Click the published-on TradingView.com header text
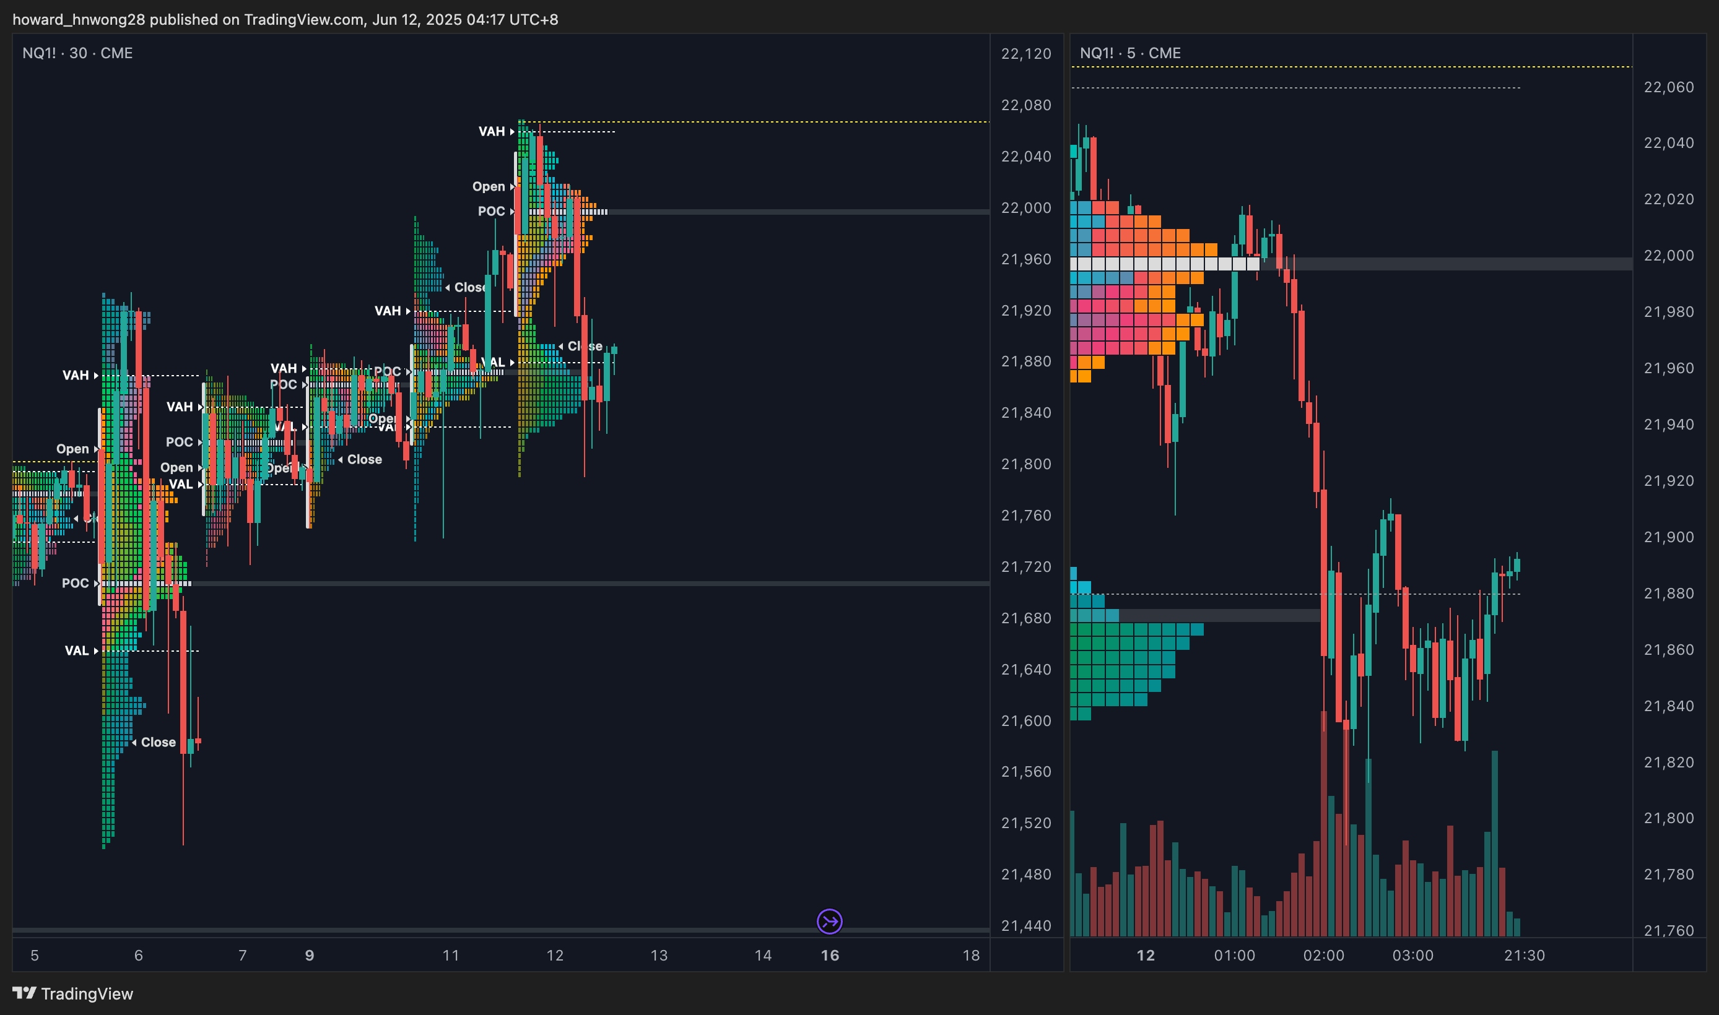Screen dimensions: 1719x1015 (x=285, y=19)
